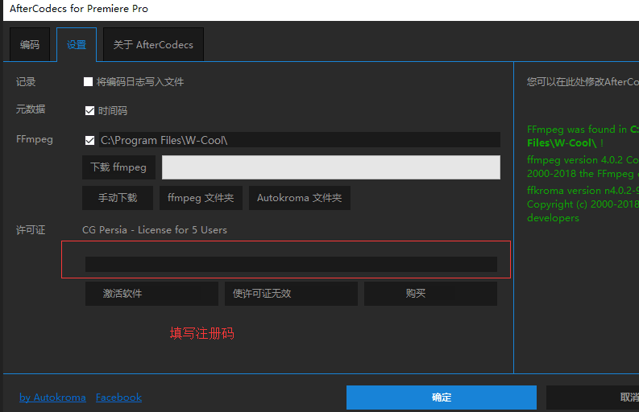The image size is (639, 412).
Task: Click the 购买 button
Action: 430,294
